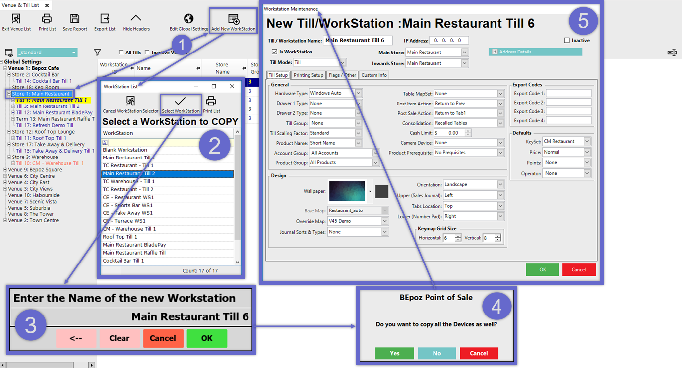Open the Export List tool
Viewport: 682px width, 368px height.
105,19
